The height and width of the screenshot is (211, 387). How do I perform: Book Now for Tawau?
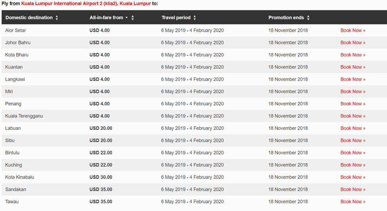click(353, 202)
